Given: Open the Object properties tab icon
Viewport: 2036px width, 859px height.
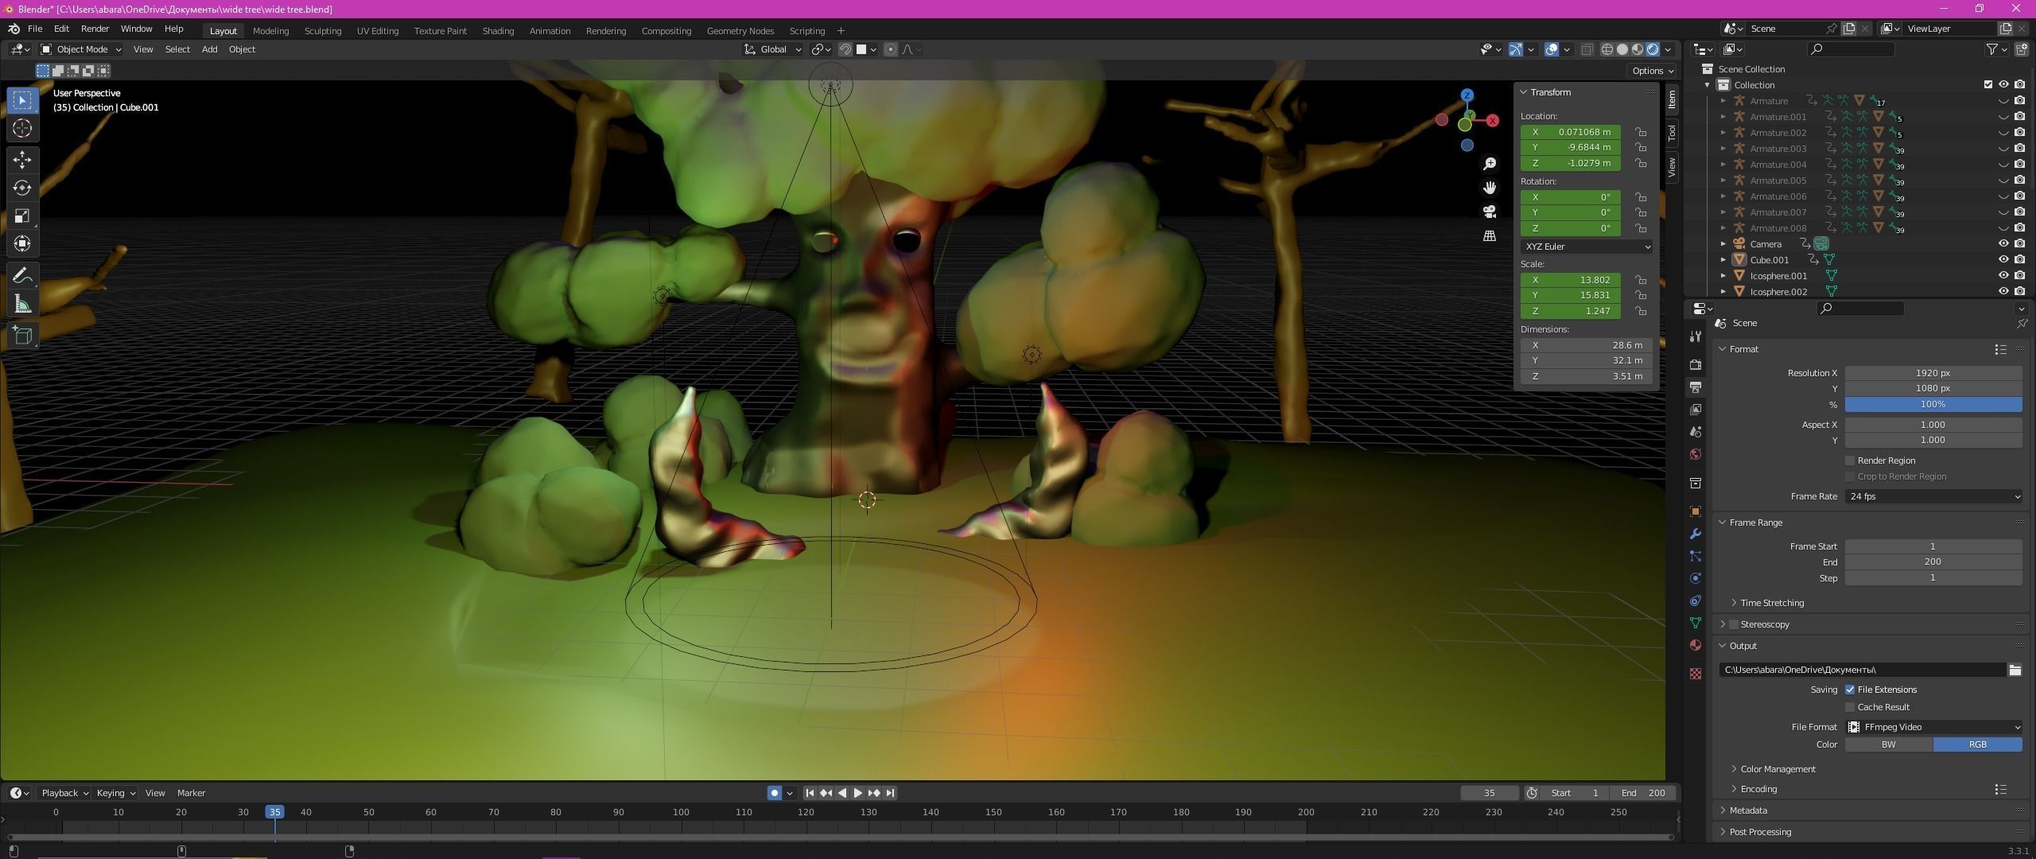Looking at the screenshot, I should pos(1696,511).
